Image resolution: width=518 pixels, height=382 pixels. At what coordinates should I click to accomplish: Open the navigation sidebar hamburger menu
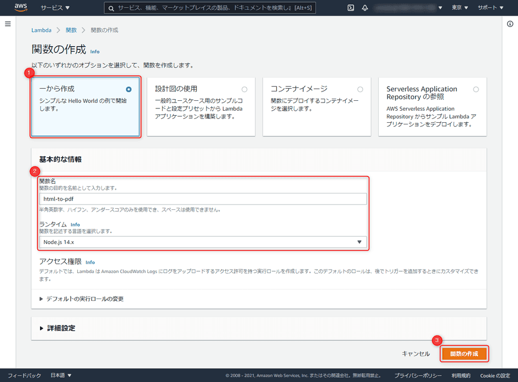pos(8,23)
